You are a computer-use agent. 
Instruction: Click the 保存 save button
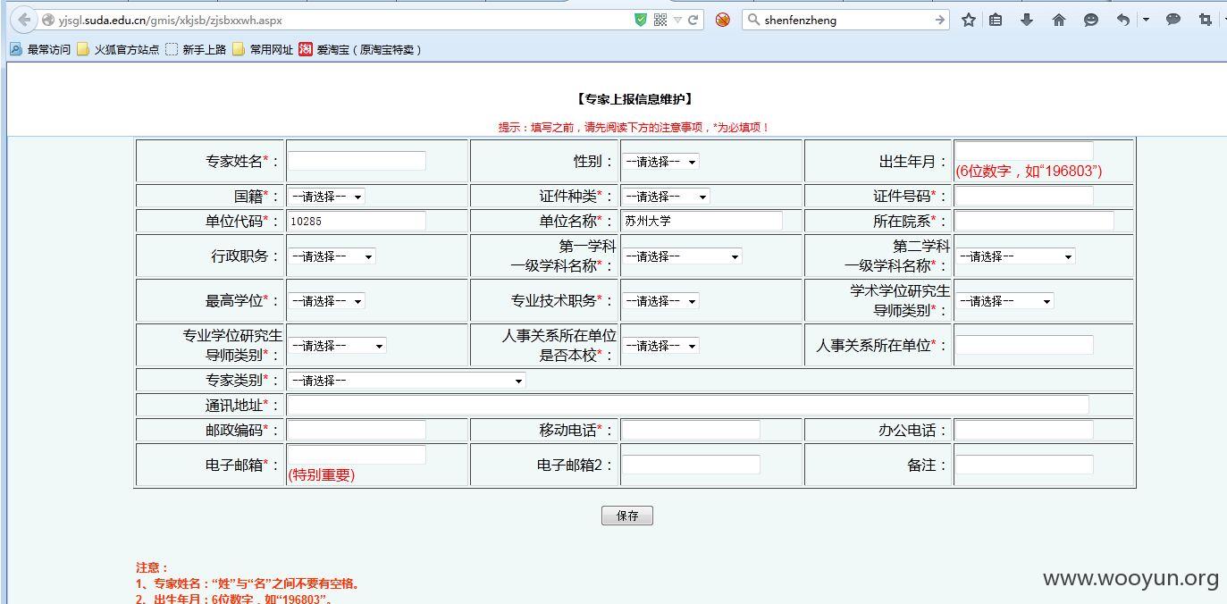[627, 516]
